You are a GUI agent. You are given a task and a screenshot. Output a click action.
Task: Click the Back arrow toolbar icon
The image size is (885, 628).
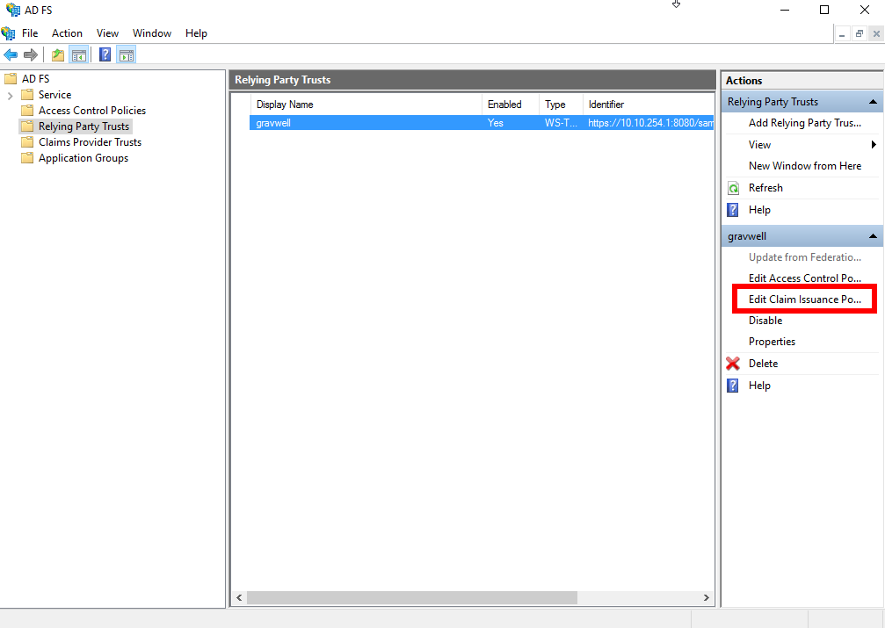11,54
